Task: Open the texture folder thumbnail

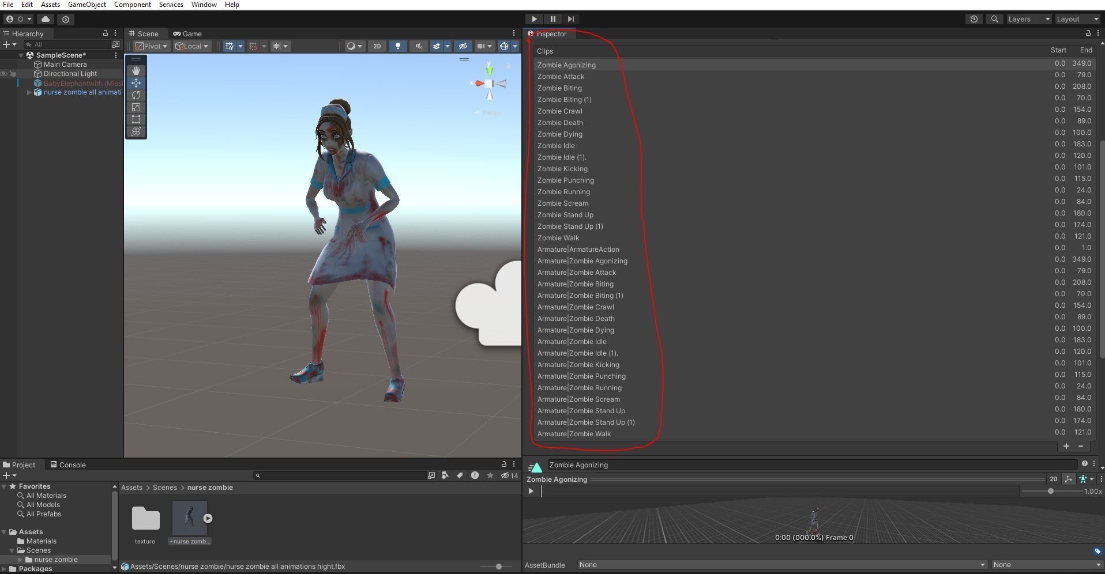Action: click(145, 518)
